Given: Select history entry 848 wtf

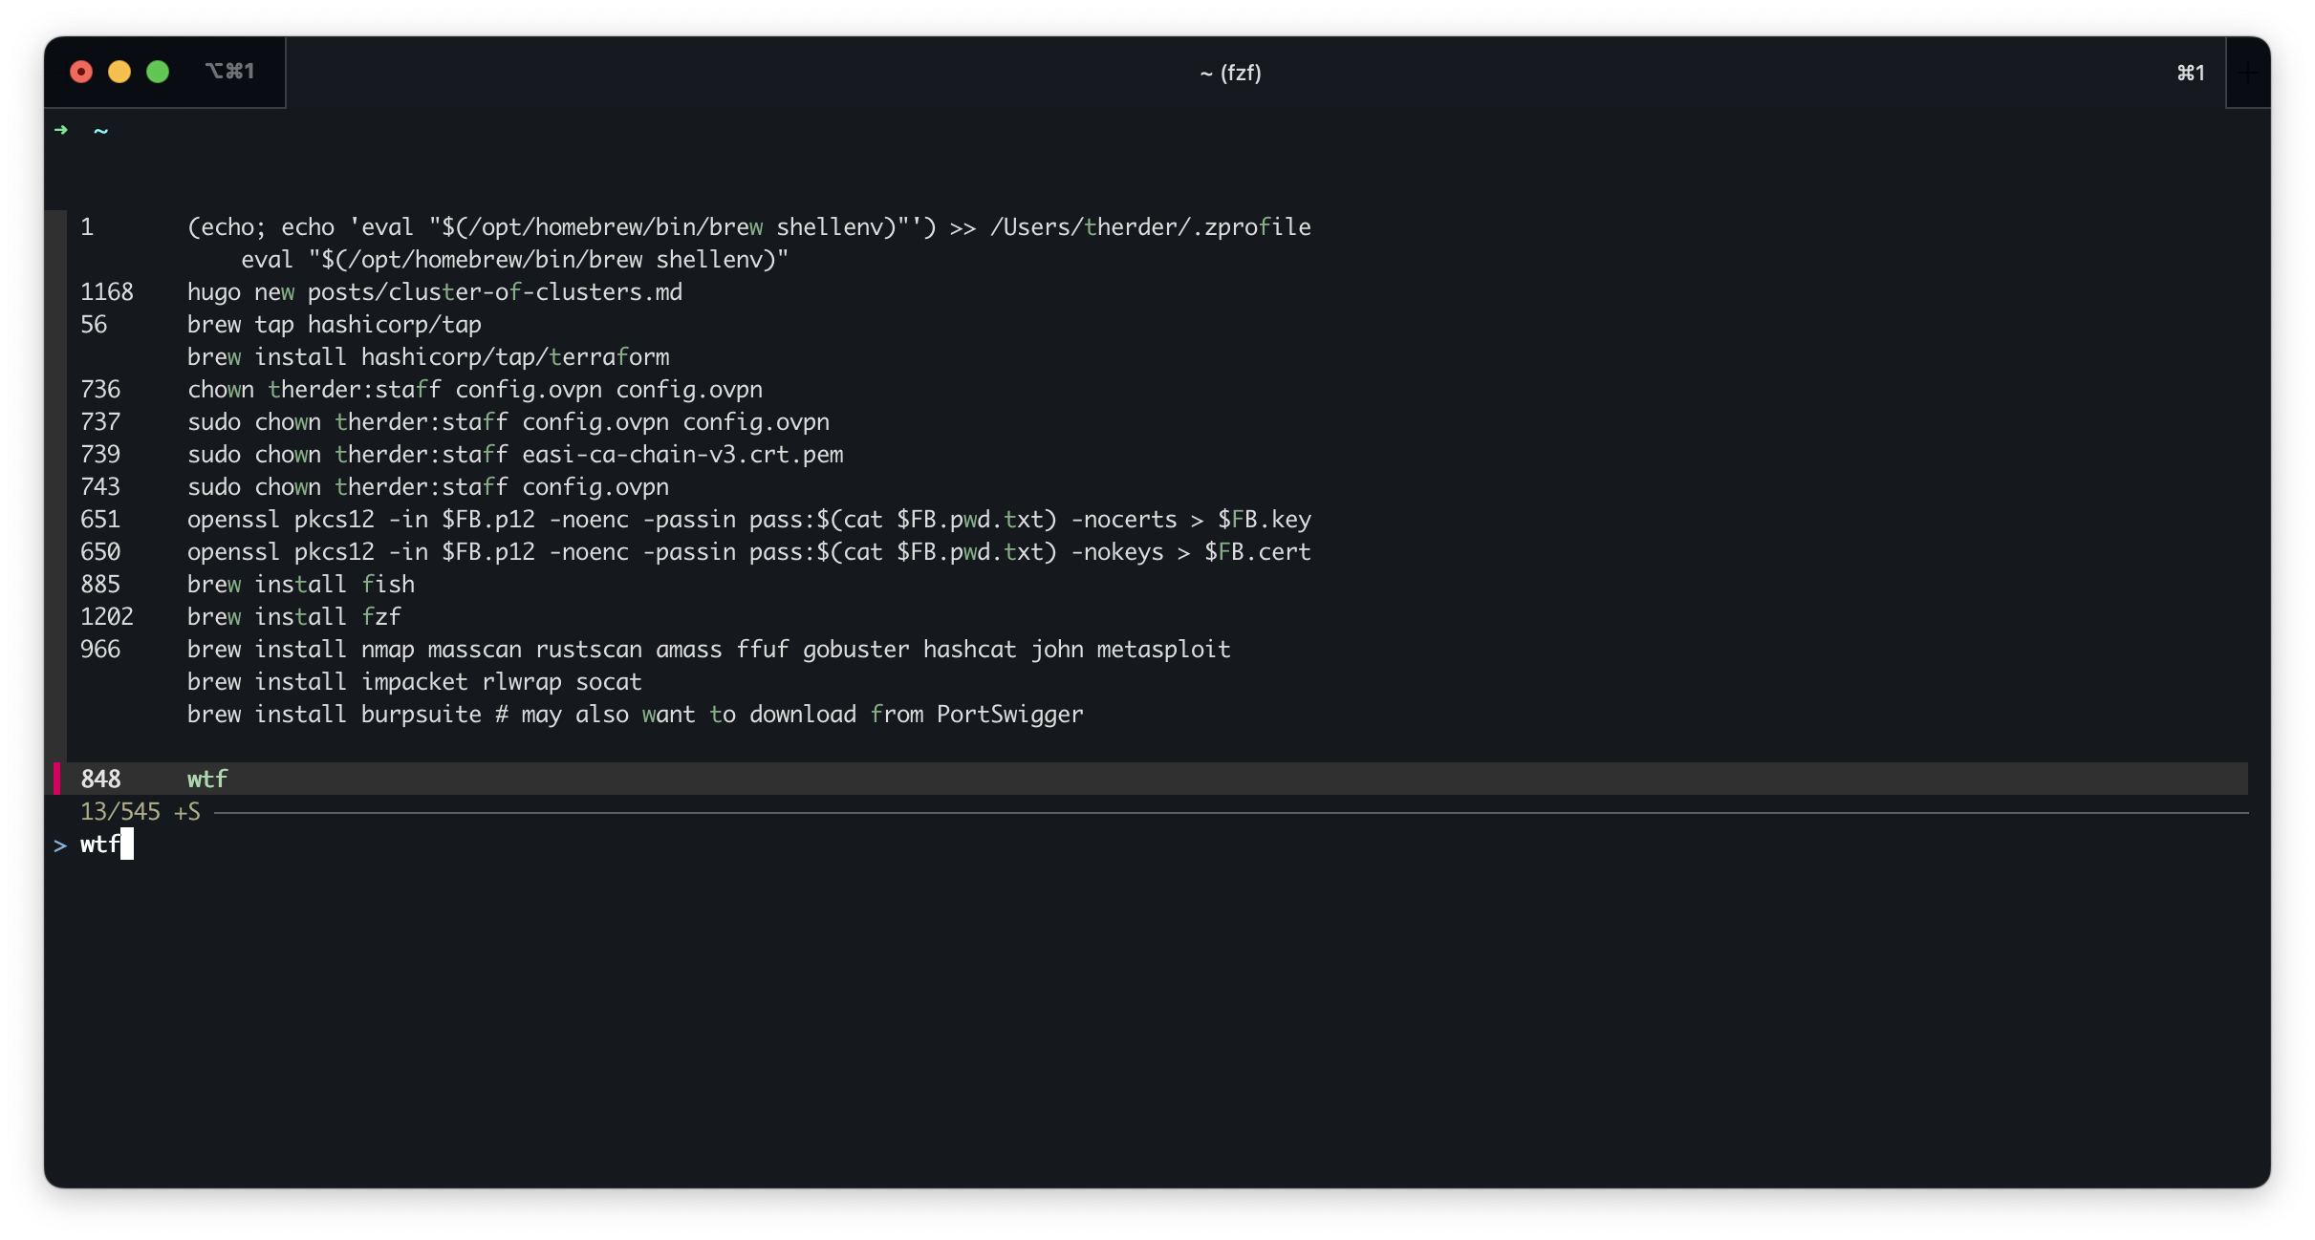Looking at the screenshot, I should (x=207, y=779).
